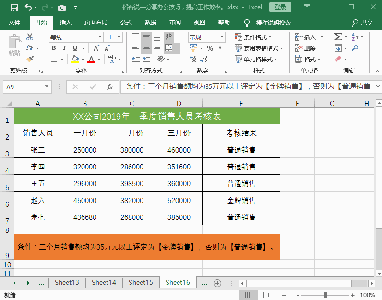
Task: Select cell E6 containing 金牌销售
Action: click(x=241, y=200)
